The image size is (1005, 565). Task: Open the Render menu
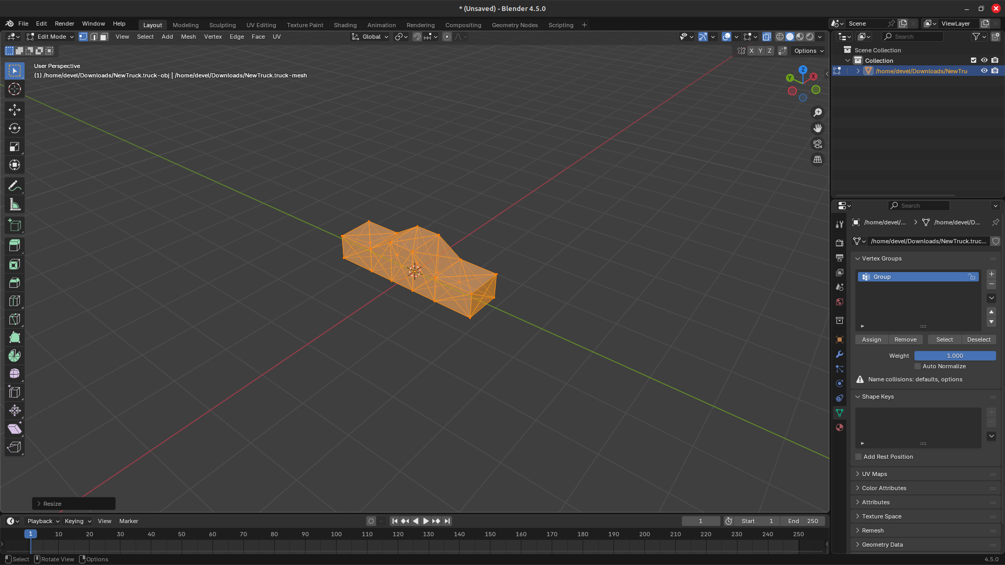[x=64, y=24]
